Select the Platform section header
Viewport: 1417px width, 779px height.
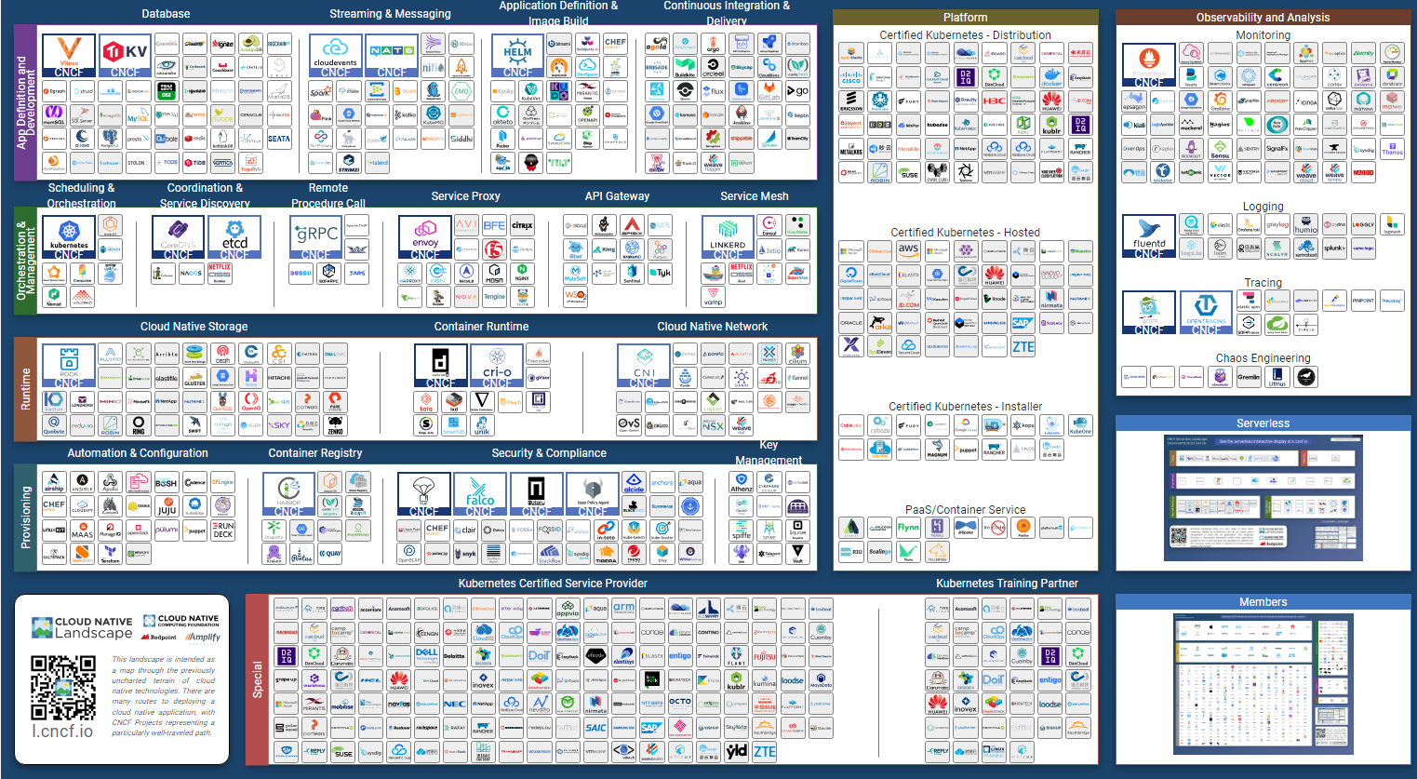pyautogui.click(x=966, y=18)
